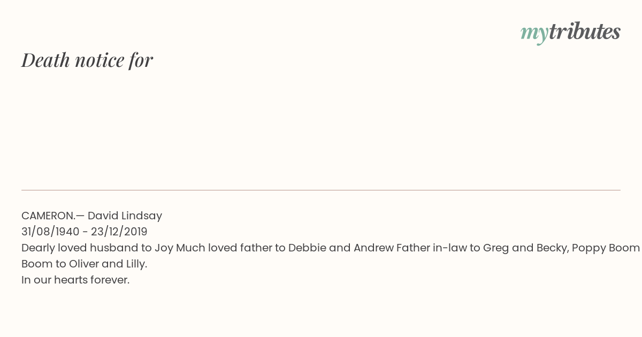
Task: Click "Poppy Boom" at the line's end
Action: tap(606, 248)
